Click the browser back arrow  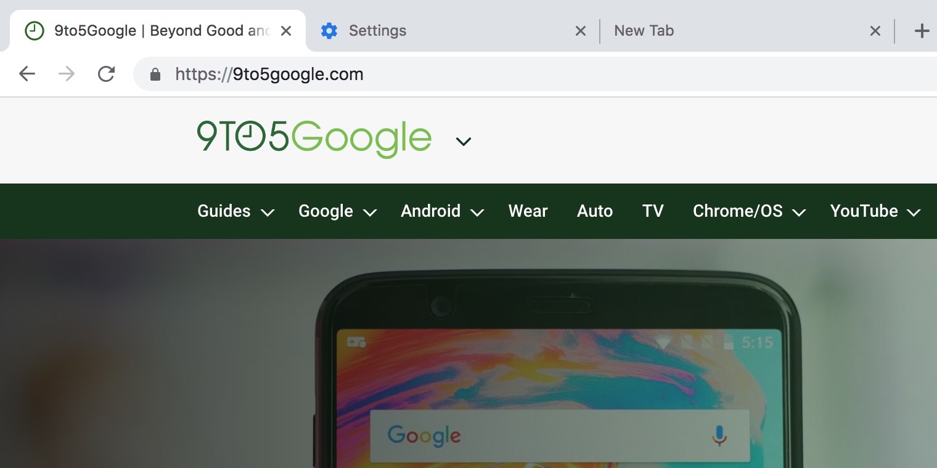pyautogui.click(x=27, y=75)
